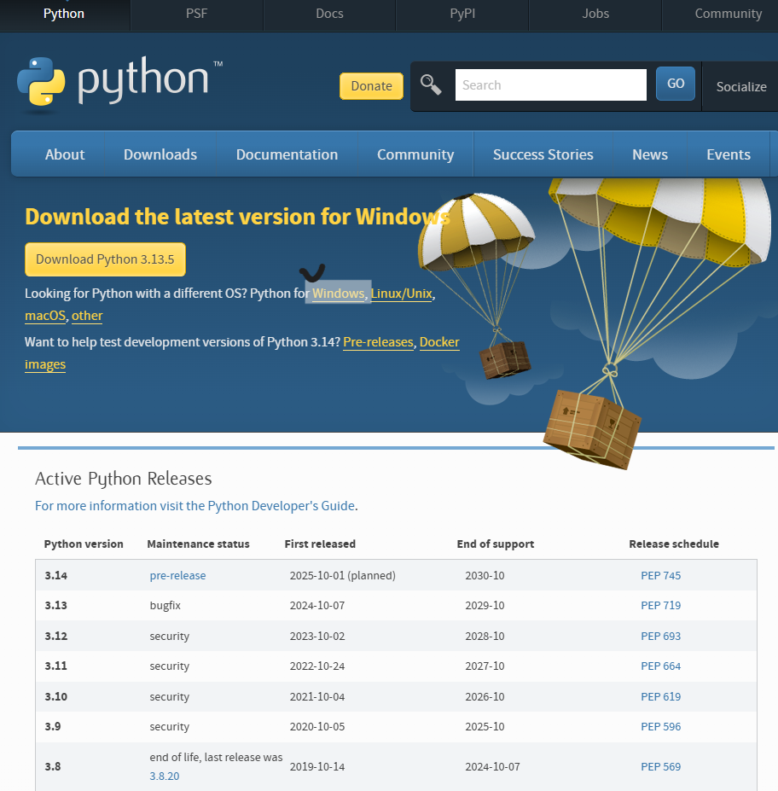Select the 3.12 version cell
The width and height of the screenshot is (778, 791).
pos(56,636)
